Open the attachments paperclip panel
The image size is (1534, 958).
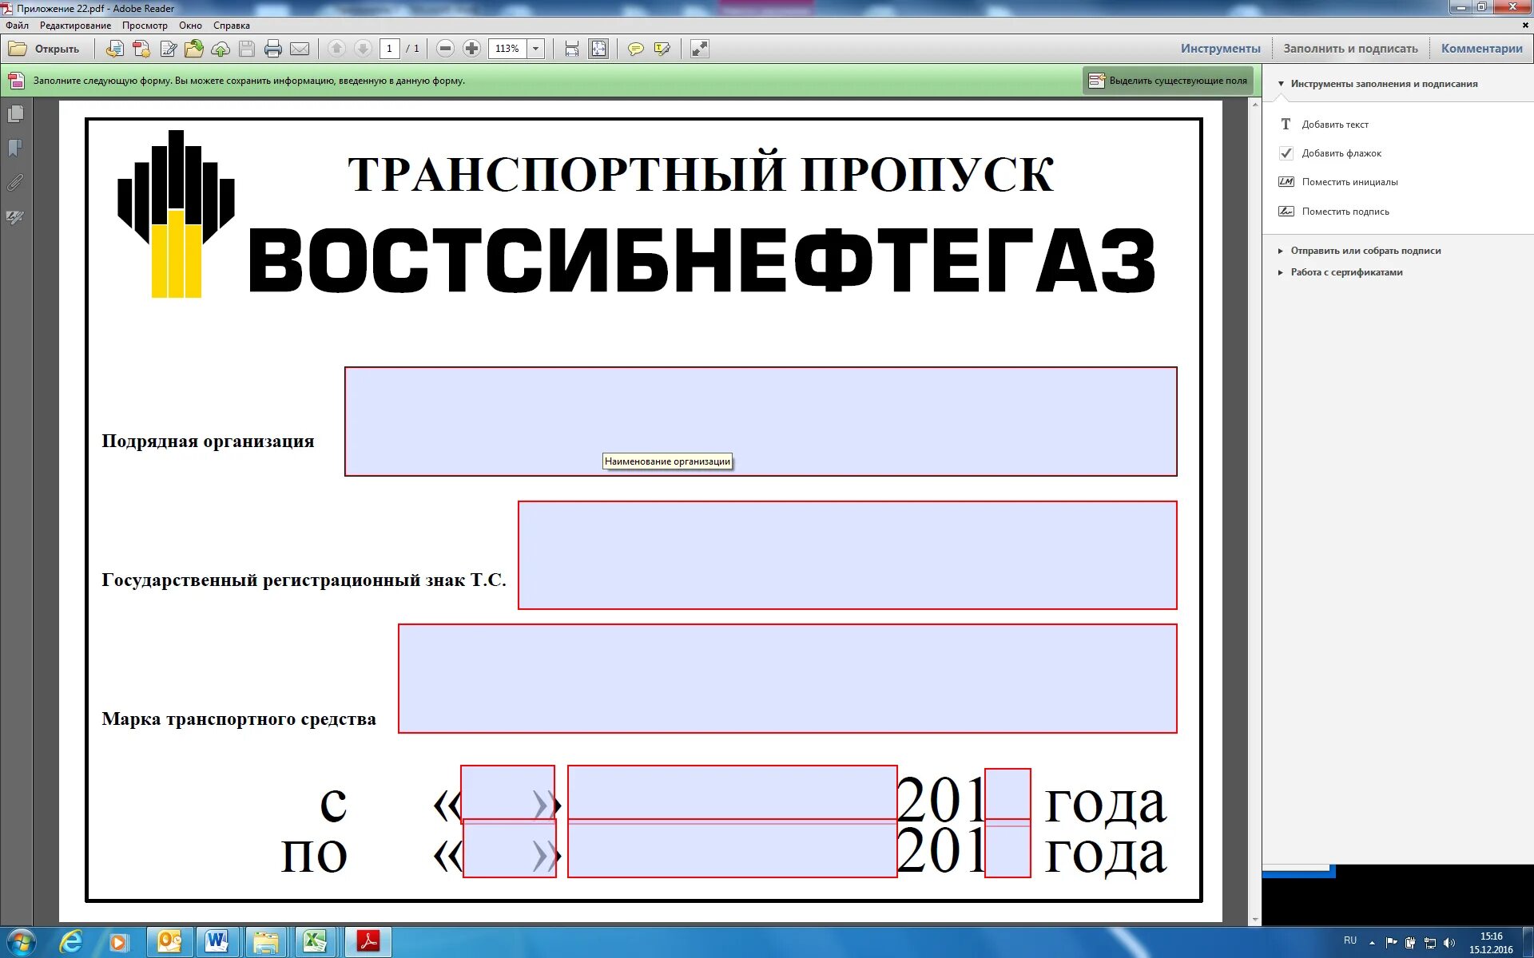[15, 183]
